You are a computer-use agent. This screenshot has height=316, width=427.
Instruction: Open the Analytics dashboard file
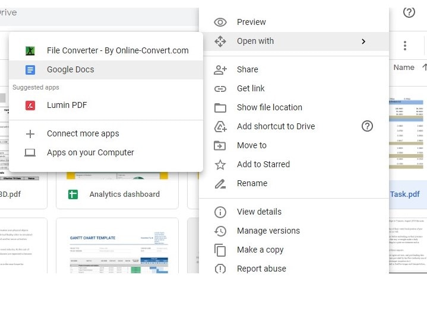click(x=124, y=194)
